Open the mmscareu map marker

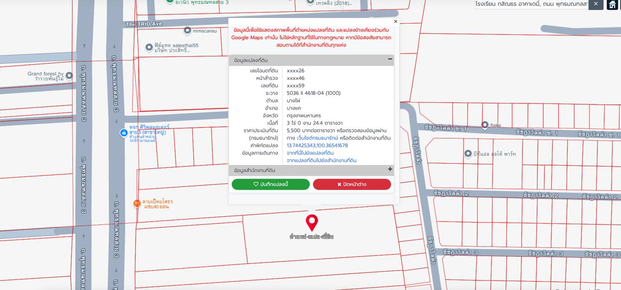(187, 30)
